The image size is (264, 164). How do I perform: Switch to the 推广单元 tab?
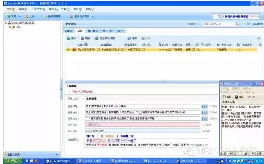pyautogui.click(x=93, y=31)
